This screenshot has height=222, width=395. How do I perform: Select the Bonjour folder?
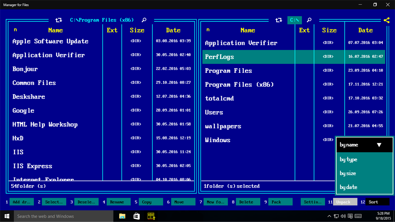(x=101, y=69)
